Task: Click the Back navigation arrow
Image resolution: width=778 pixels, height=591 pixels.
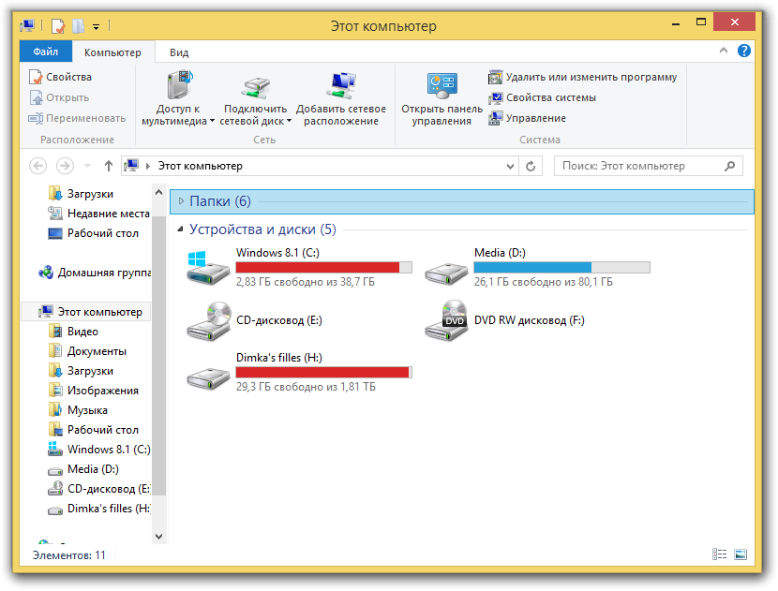Action: tap(38, 166)
